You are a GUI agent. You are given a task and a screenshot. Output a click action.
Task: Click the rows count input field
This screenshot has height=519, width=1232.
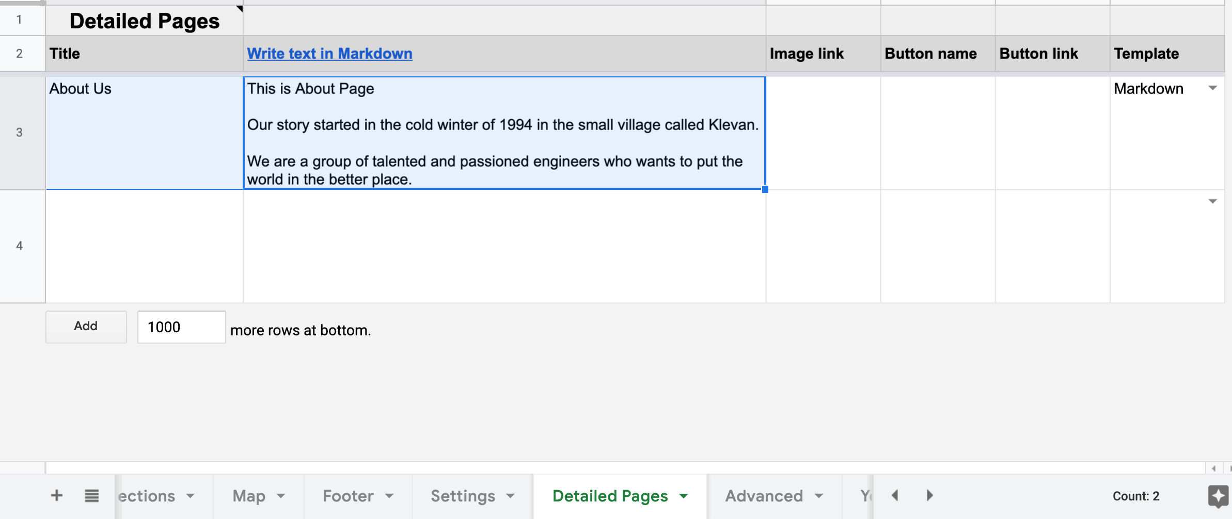point(181,327)
